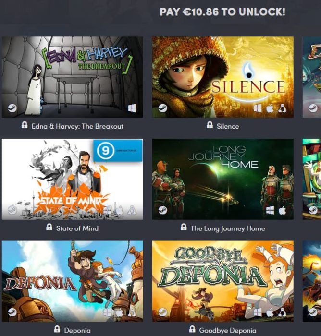The height and width of the screenshot is (336, 321).
Task: Click the lock icon beside Goodbye Deponia title
Action: click(192, 329)
